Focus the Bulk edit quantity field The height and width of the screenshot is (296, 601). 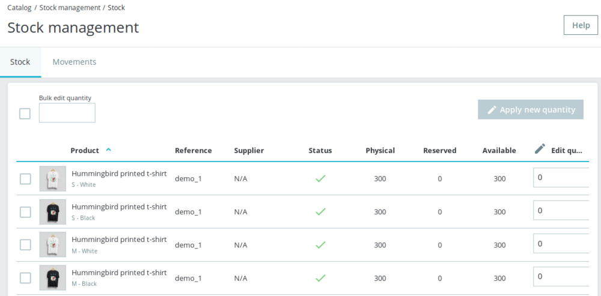click(67, 113)
